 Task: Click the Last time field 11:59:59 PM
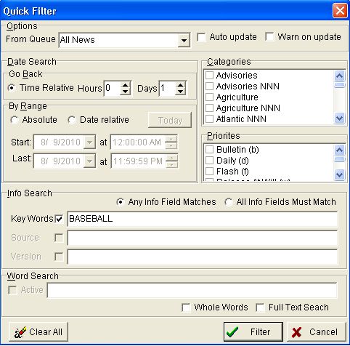click(x=138, y=161)
